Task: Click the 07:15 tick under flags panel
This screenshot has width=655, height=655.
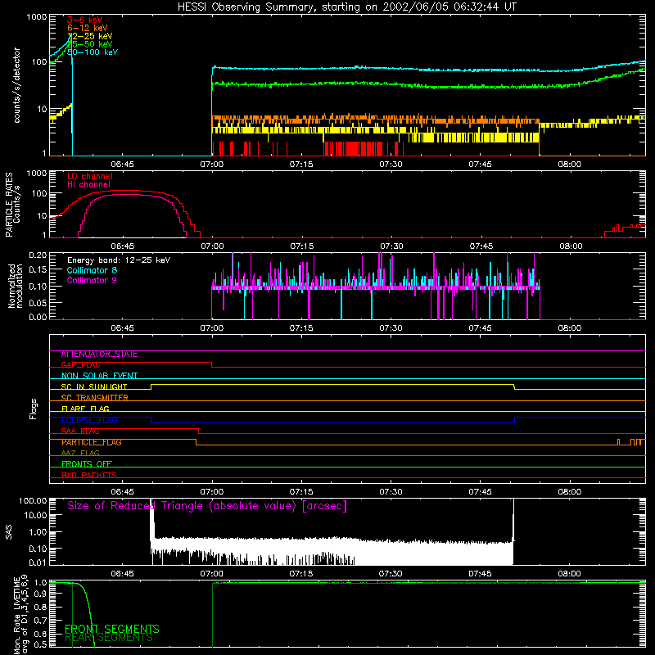Action: 301,492
